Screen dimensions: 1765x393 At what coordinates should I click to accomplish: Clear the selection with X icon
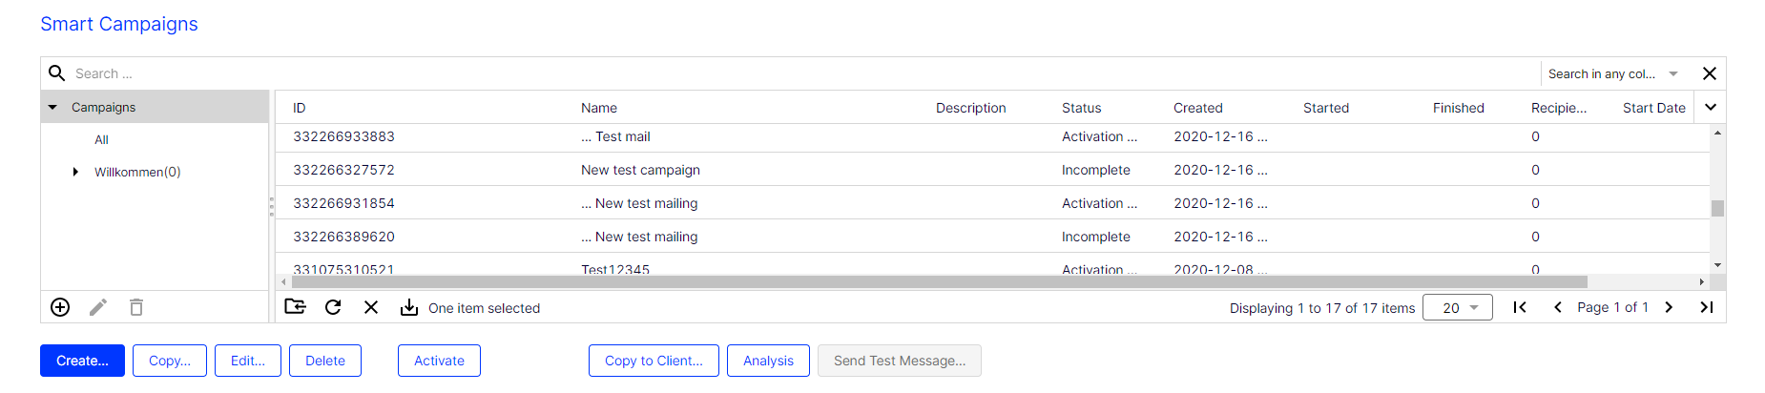pos(371,307)
